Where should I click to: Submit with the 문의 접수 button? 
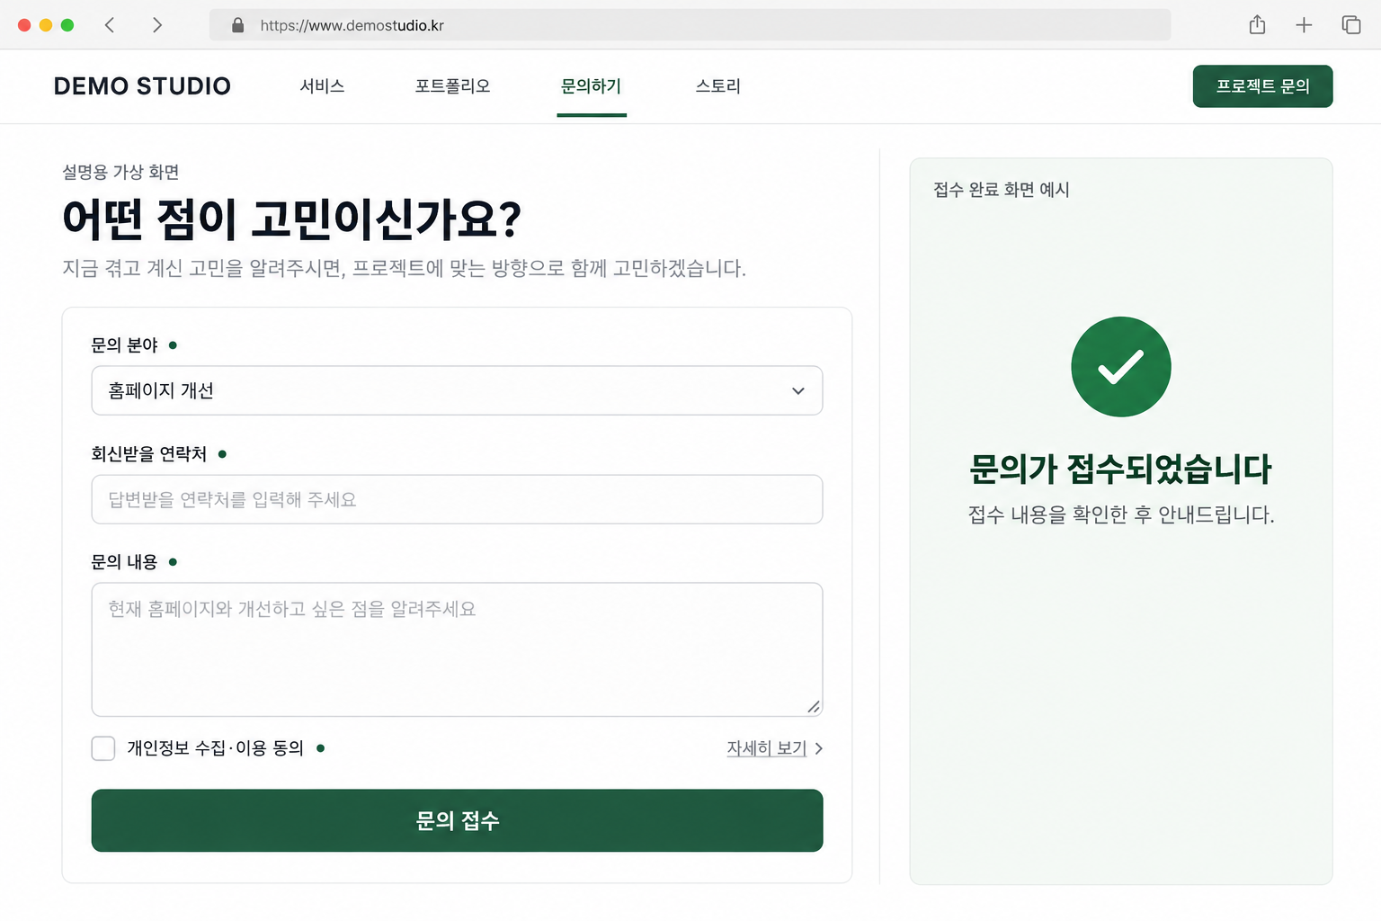coord(457,820)
